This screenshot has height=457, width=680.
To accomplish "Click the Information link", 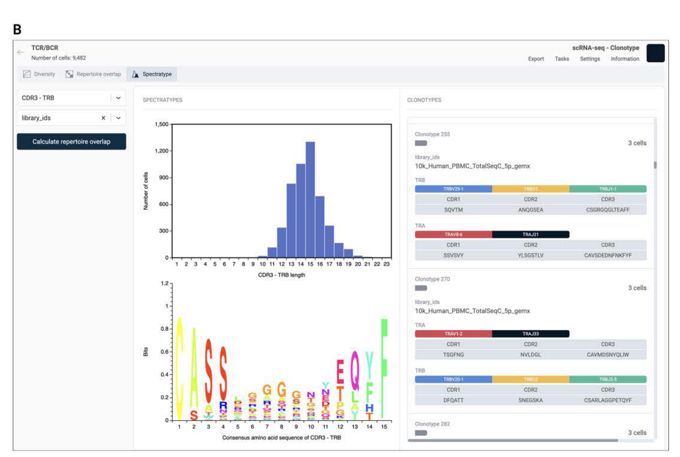I will pyautogui.click(x=624, y=59).
